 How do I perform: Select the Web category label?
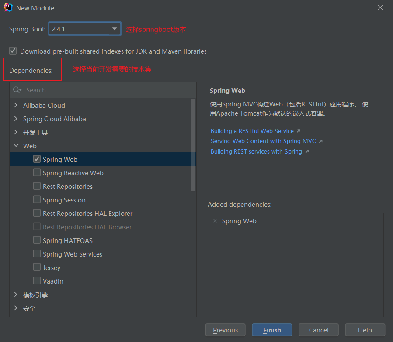(x=30, y=146)
